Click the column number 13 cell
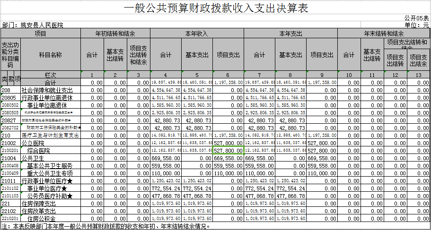 [x=419, y=75]
